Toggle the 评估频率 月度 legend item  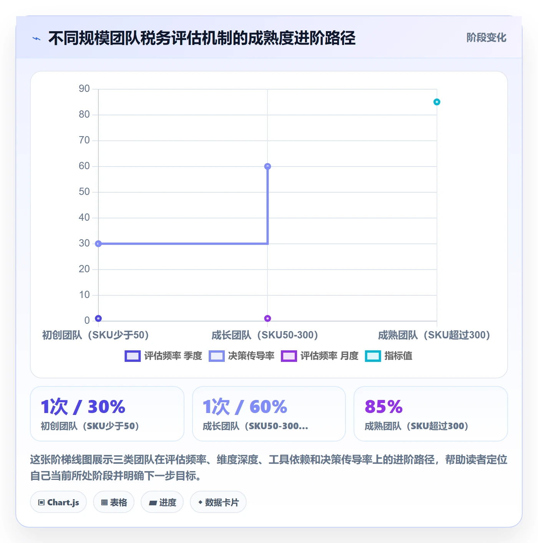point(320,356)
